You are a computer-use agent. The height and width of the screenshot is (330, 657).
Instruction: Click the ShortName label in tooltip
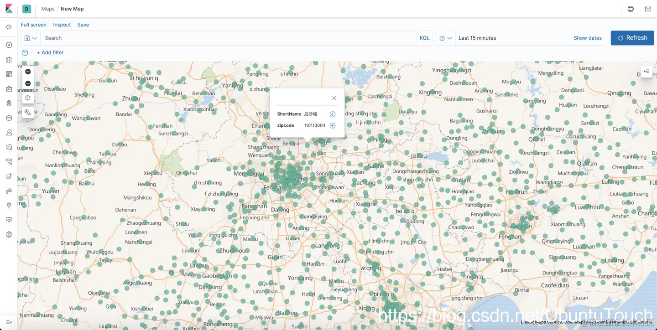(289, 114)
